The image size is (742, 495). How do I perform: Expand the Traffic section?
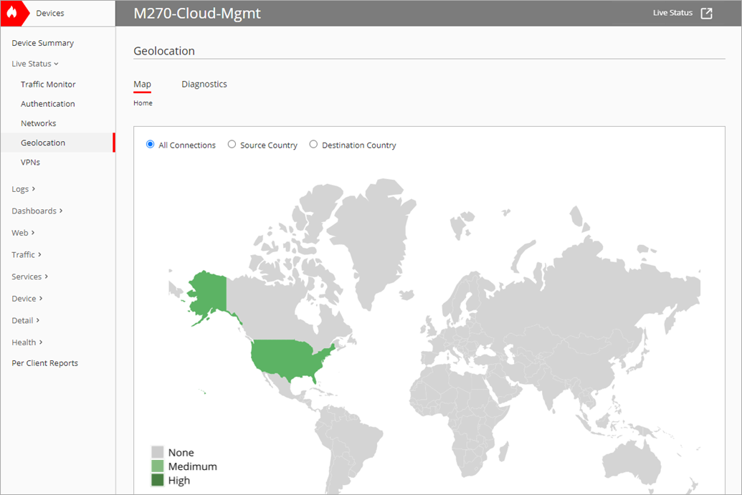[x=22, y=254]
